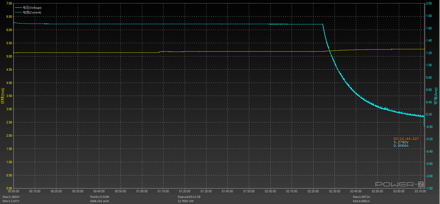
Task: Click the 5.50 voltage axis tick
Action: coord(9,43)
